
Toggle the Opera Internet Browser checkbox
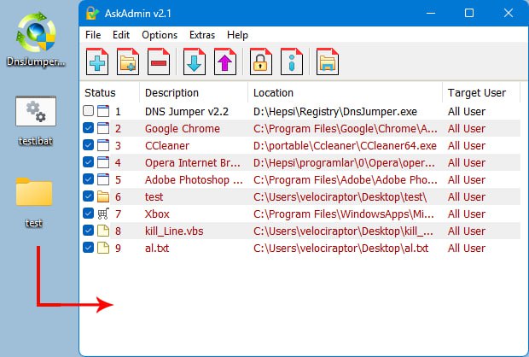[89, 162]
